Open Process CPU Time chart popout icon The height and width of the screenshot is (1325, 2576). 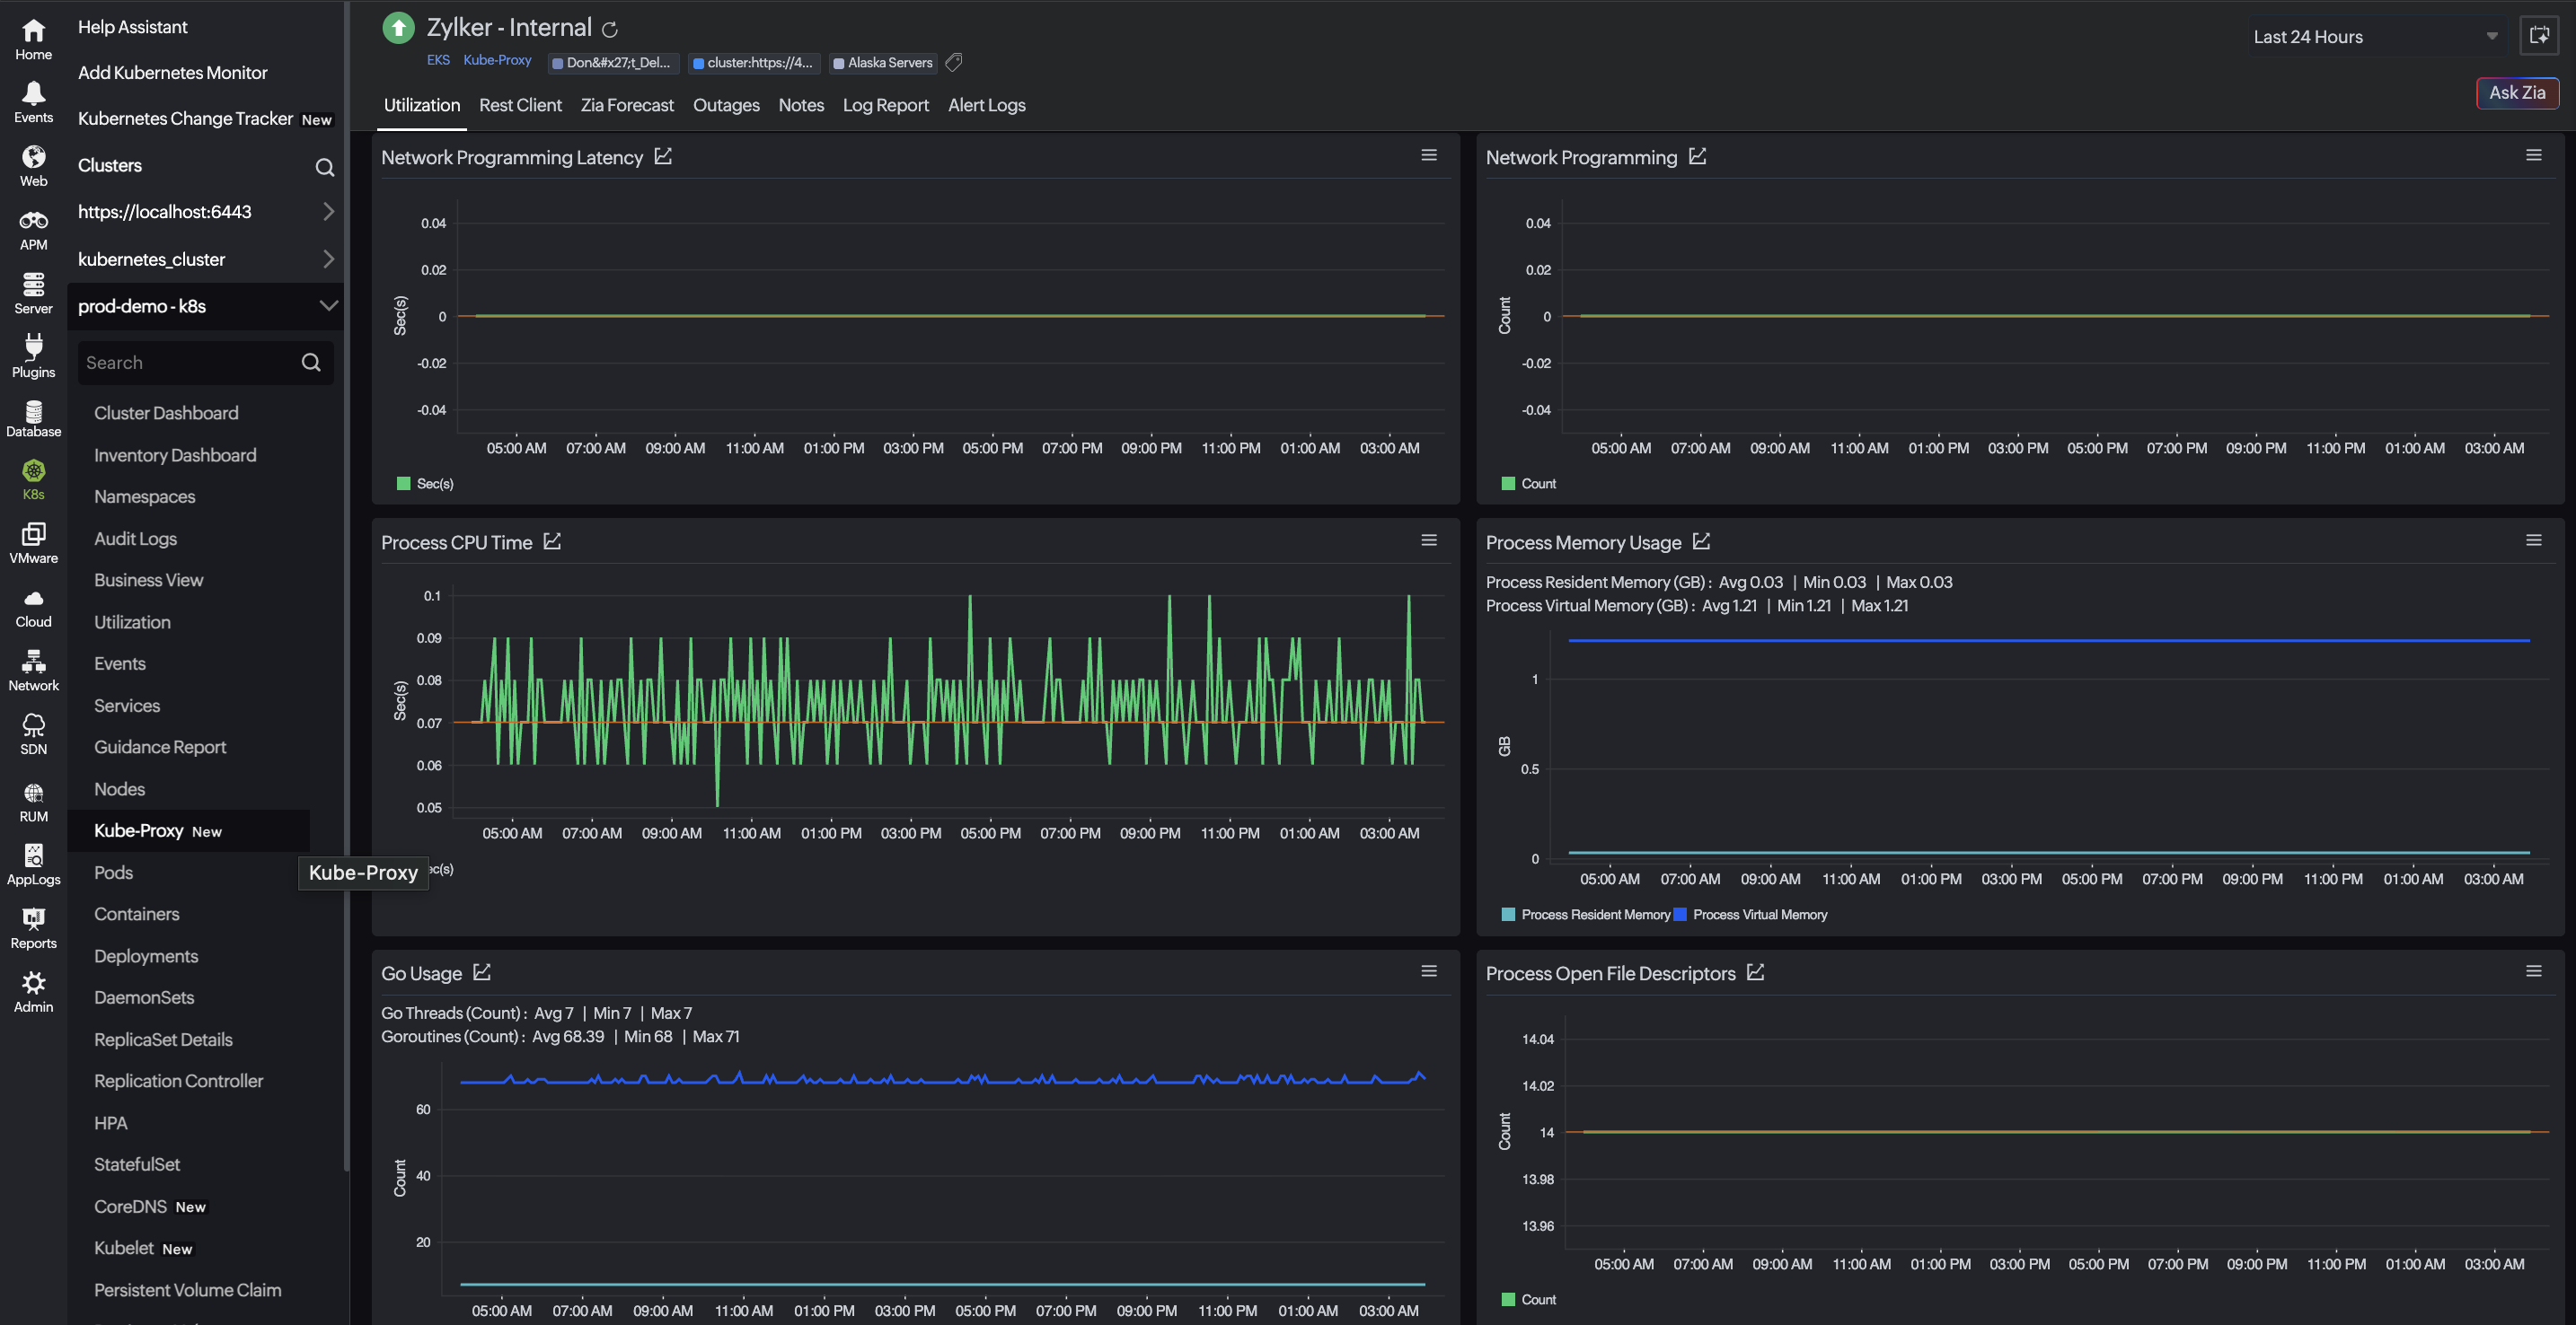pyautogui.click(x=552, y=540)
